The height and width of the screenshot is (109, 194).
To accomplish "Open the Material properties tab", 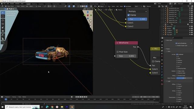I will point(162,81).
